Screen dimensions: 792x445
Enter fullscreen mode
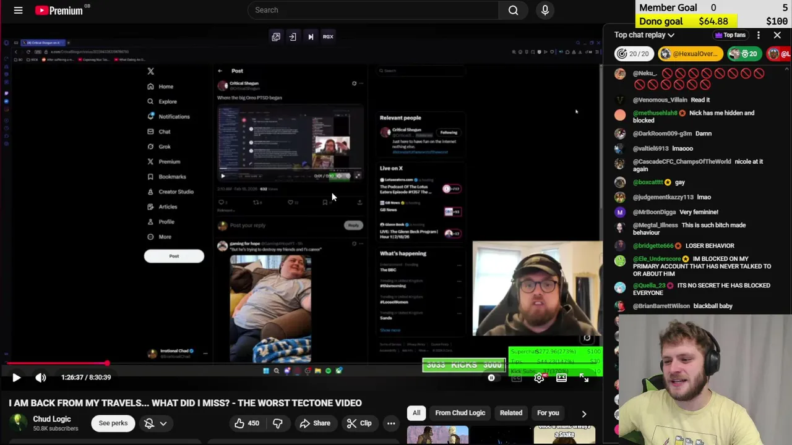[x=584, y=378]
